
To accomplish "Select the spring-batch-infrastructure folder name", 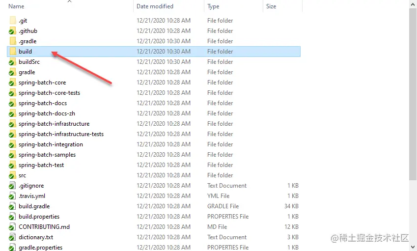I will (54, 124).
